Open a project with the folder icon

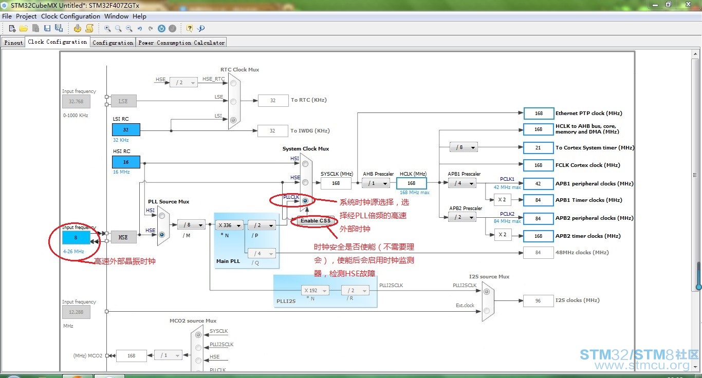pyautogui.click(x=24, y=28)
